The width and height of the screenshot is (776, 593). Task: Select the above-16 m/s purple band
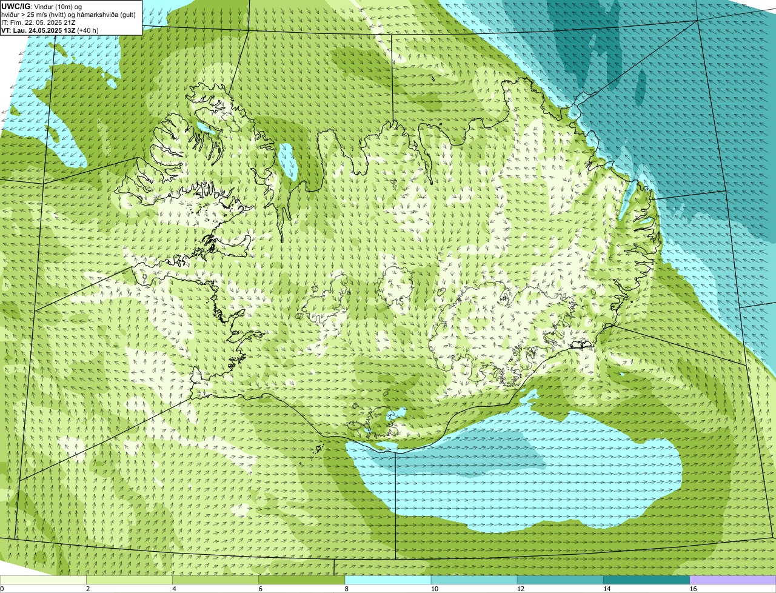coord(733,580)
